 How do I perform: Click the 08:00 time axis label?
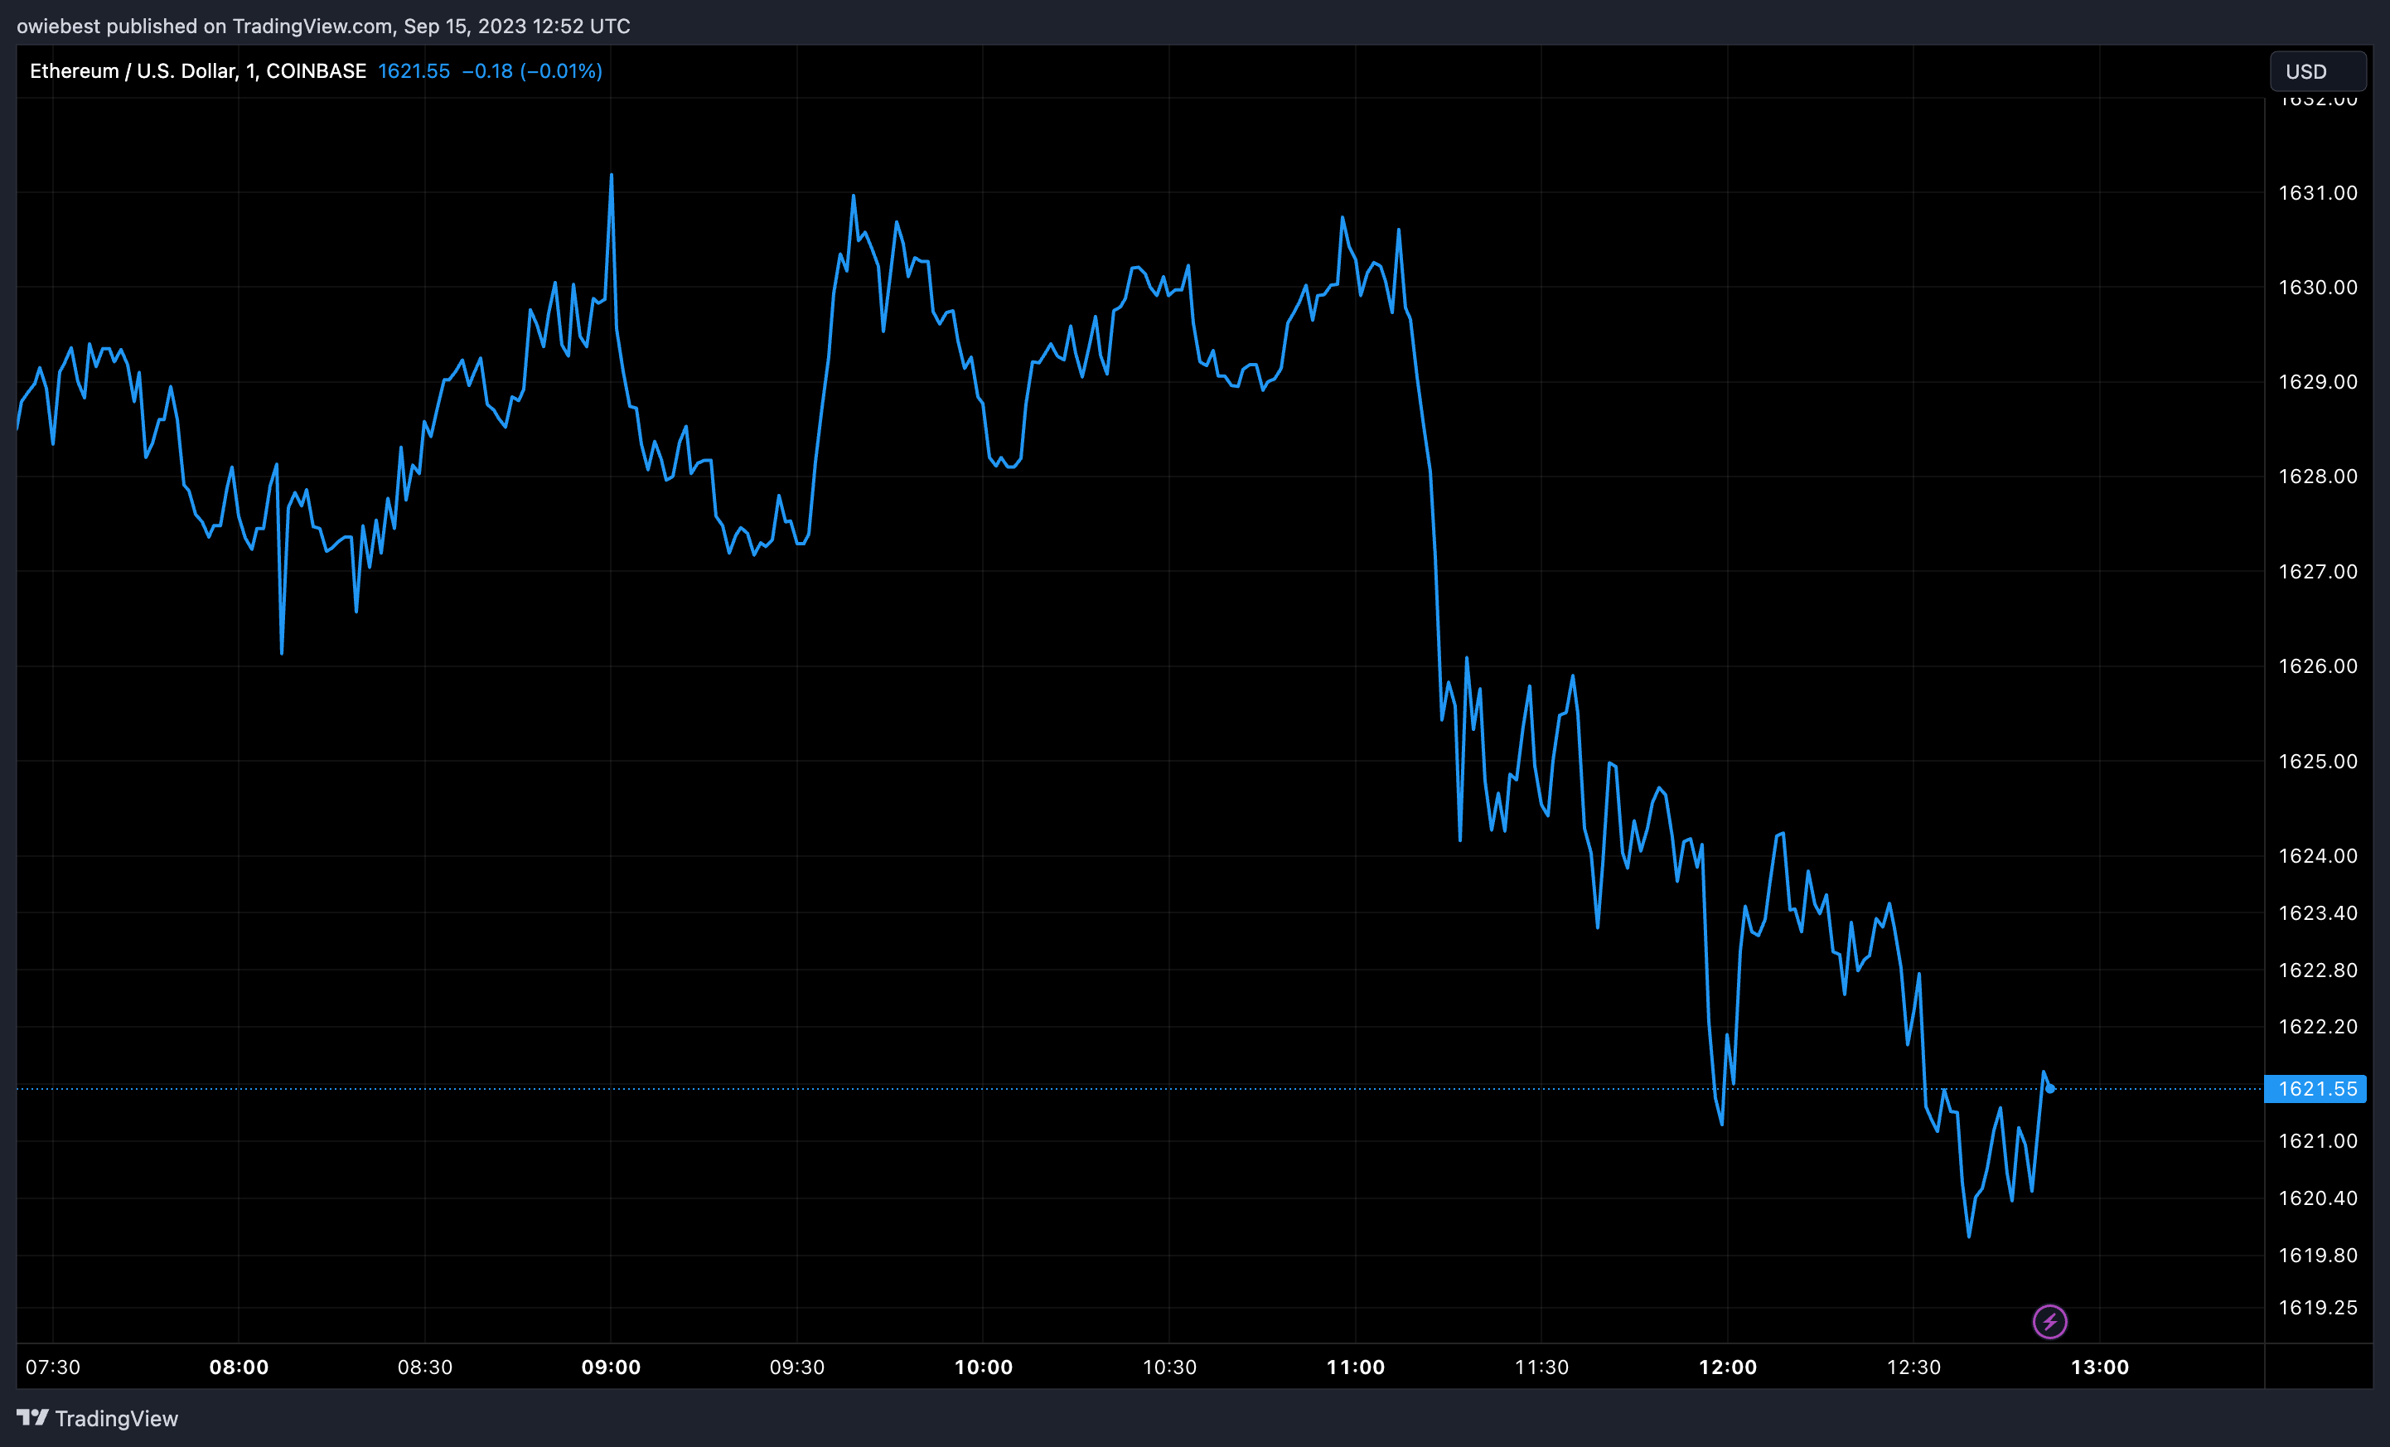tap(239, 1367)
